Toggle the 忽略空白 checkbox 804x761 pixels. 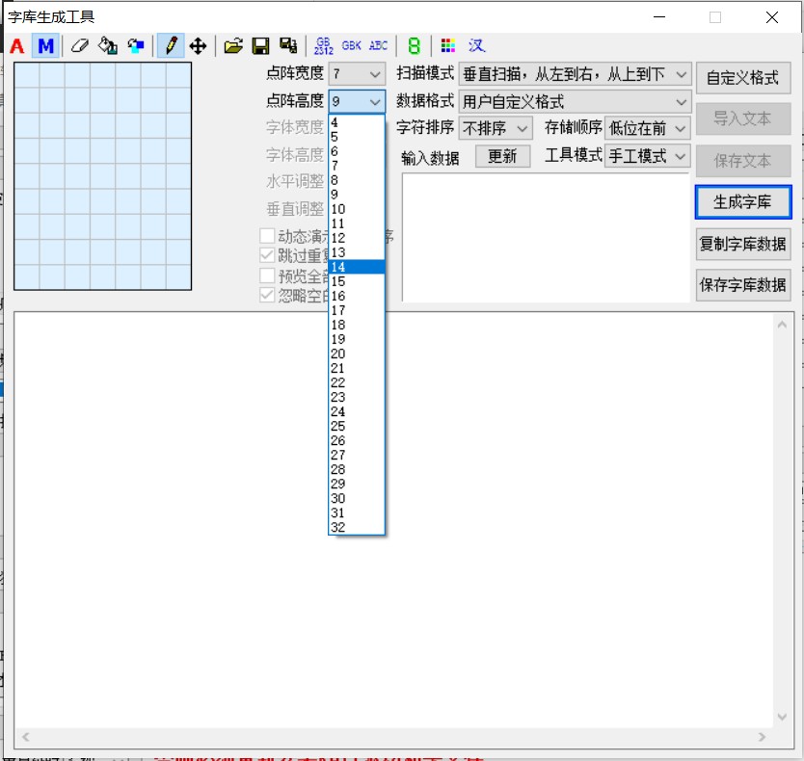pos(267,295)
